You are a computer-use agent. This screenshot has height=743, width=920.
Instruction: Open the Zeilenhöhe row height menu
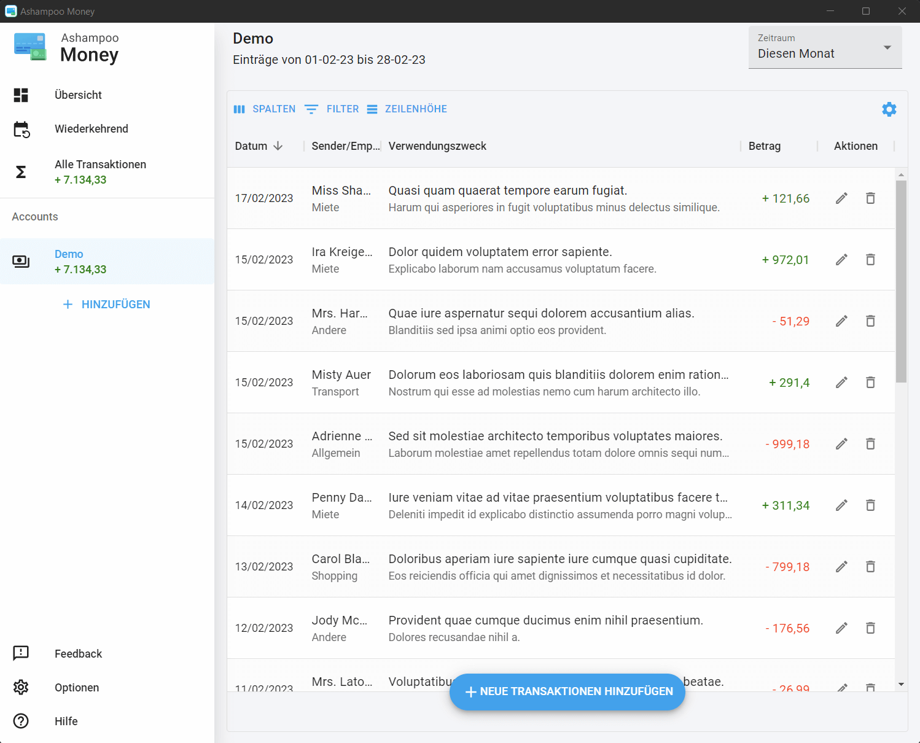(407, 109)
